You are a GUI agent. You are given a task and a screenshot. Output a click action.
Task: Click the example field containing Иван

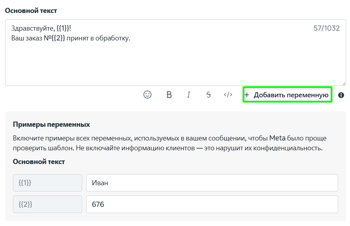coord(212,182)
